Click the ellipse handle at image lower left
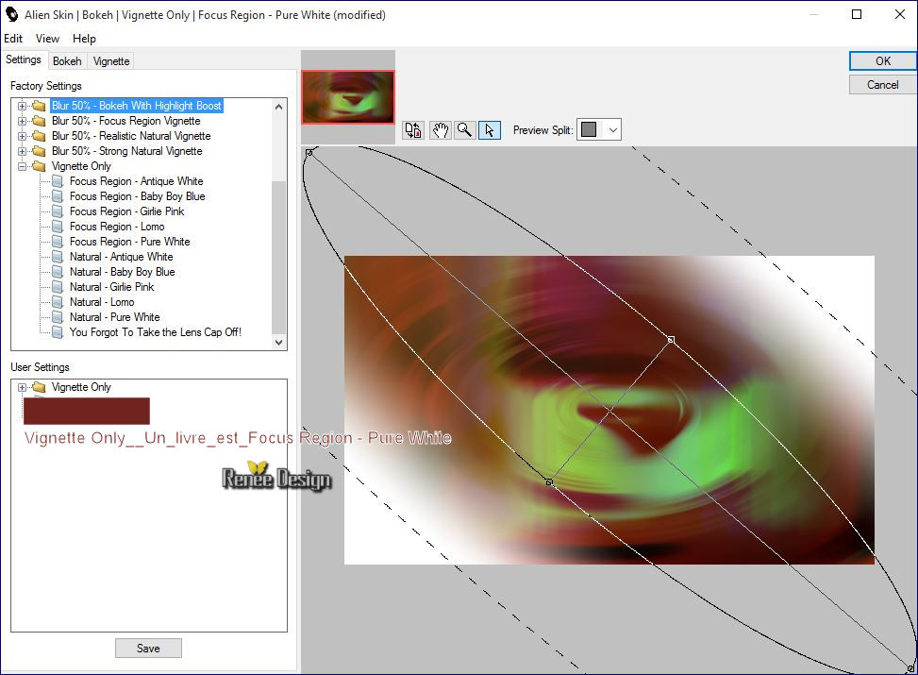The width and height of the screenshot is (918, 675). (549, 482)
